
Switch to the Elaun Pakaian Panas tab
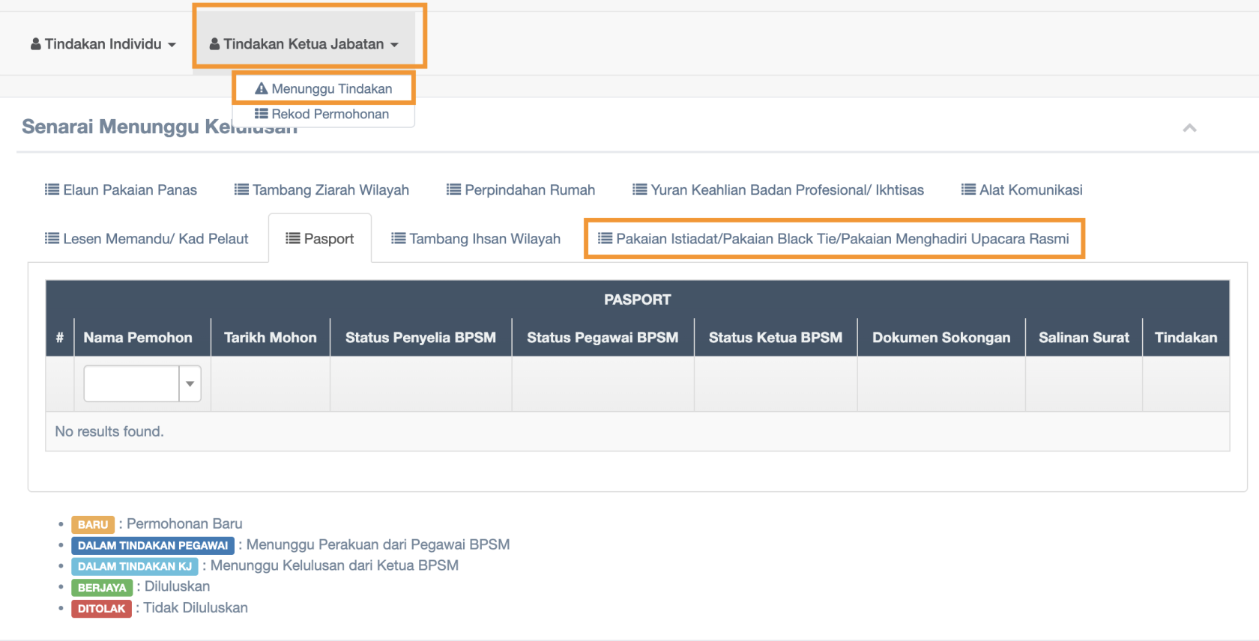pos(121,190)
